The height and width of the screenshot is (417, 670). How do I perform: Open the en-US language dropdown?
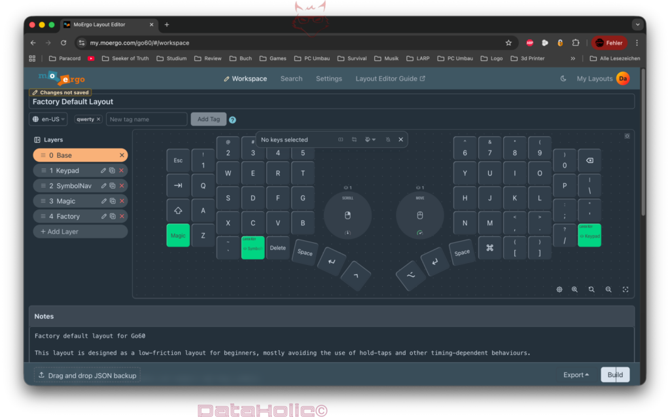click(x=48, y=119)
